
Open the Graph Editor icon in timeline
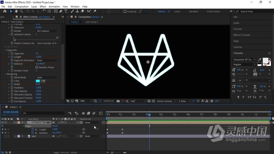tap(101, 113)
